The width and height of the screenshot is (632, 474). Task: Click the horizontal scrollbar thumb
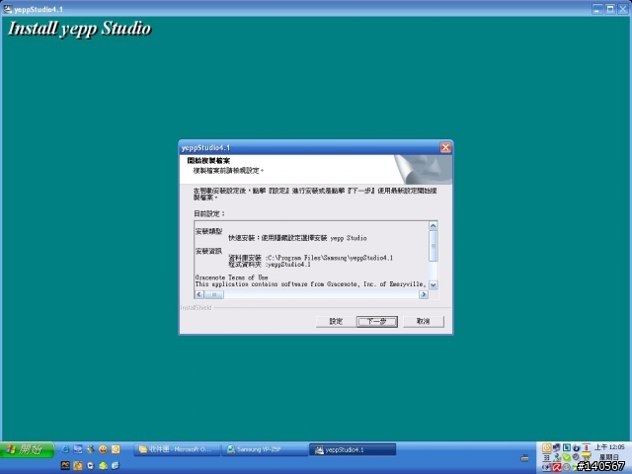(x=214, y=294)
